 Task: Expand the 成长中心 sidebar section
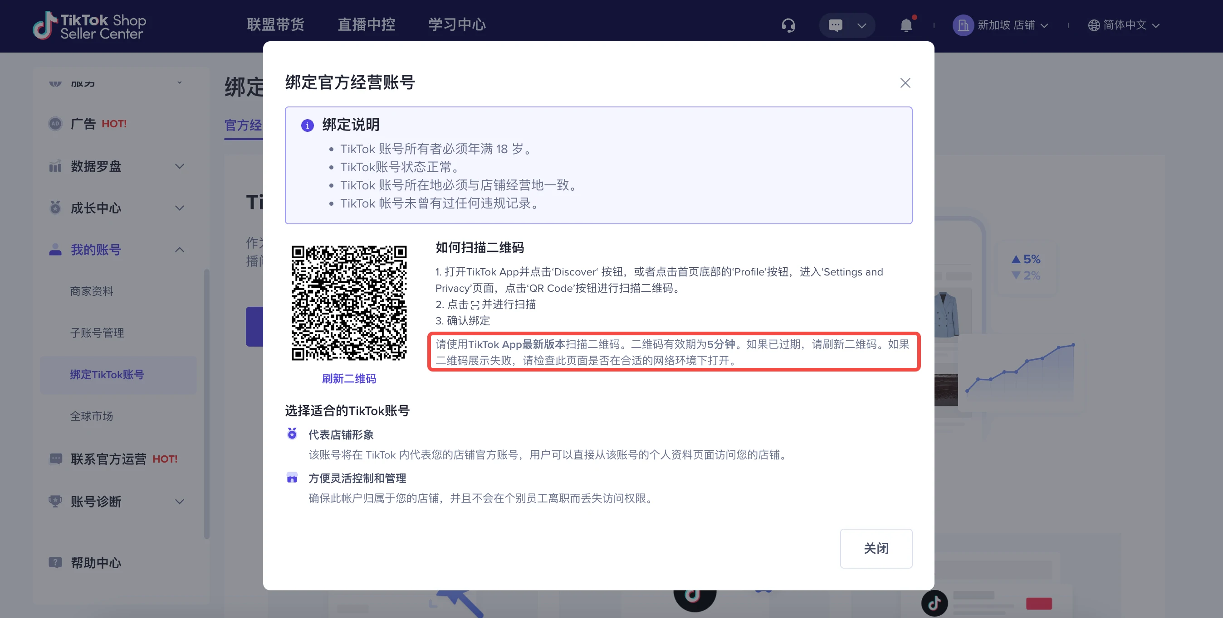coord(180,208)
